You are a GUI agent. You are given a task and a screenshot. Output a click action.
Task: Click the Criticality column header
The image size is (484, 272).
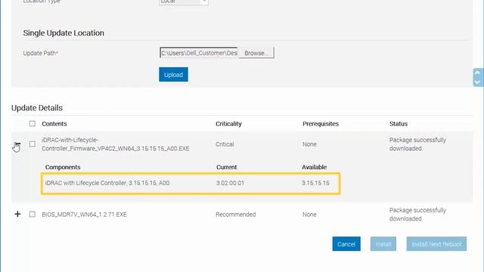pyautogui.click(x=228, y=124)
